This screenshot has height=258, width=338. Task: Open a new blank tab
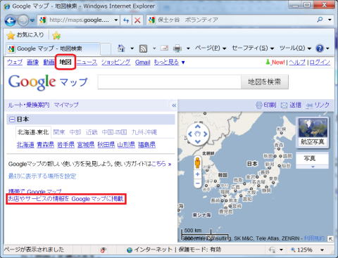[106, 49]
